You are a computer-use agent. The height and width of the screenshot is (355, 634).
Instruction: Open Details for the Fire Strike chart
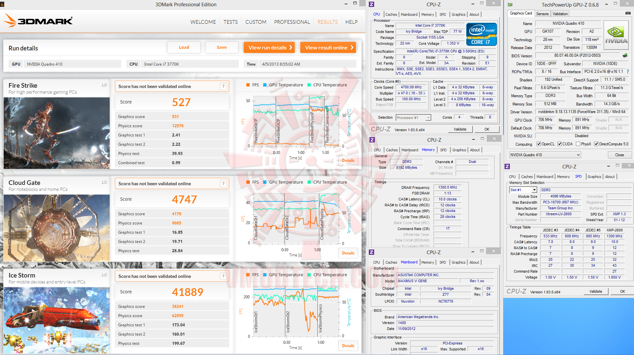point(348,161)
